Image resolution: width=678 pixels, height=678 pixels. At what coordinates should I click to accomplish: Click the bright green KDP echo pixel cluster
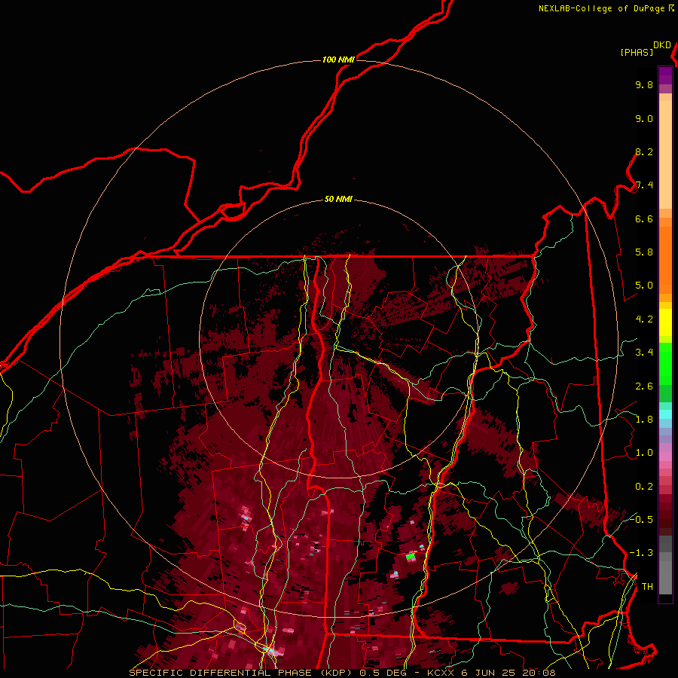(x=411, y=556)
